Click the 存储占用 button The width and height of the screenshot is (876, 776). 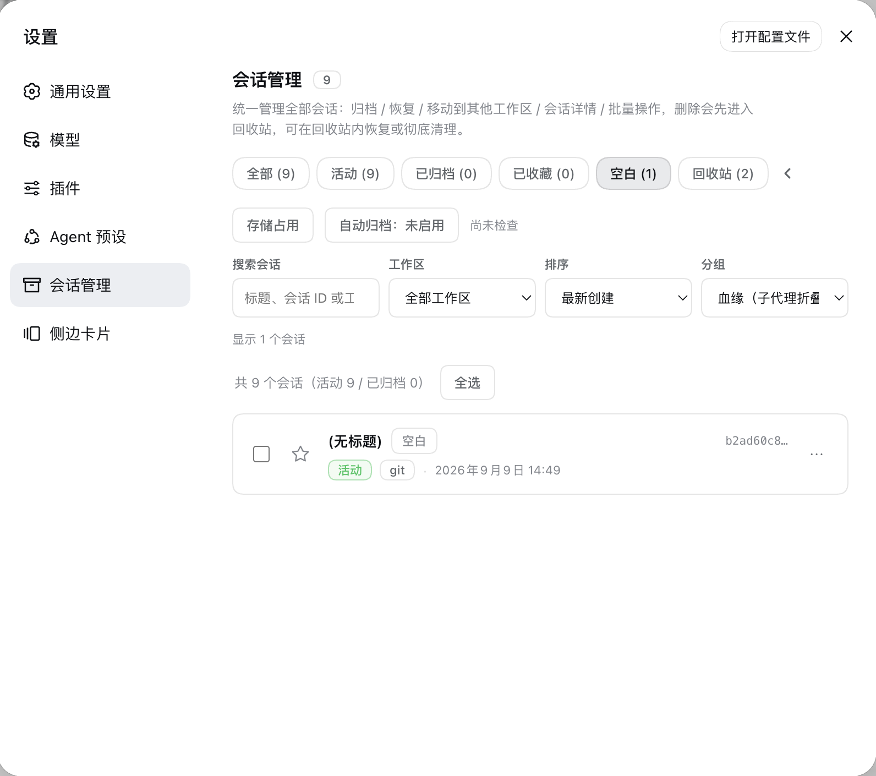tap(273, 225)
